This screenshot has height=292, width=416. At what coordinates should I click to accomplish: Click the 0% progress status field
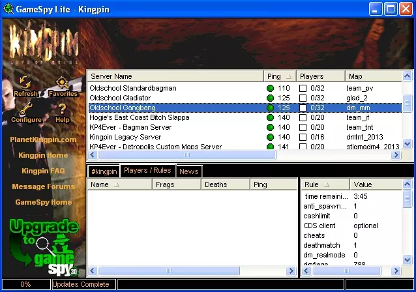pyautogui.click(x=25, y=284)
